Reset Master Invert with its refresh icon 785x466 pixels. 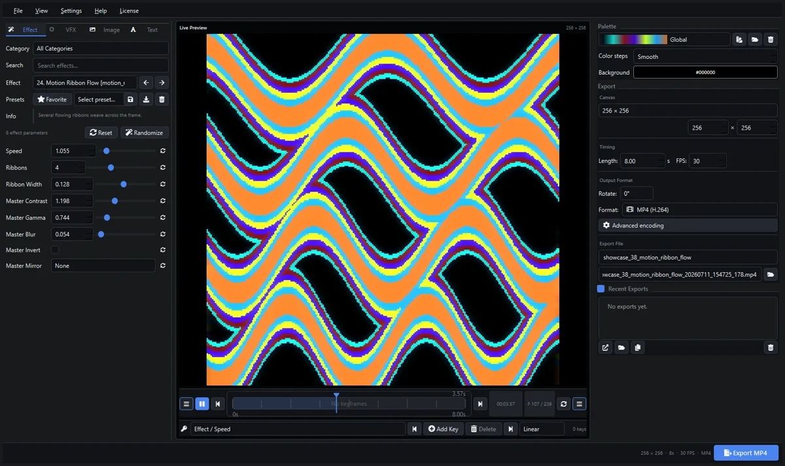tap(163, 250)
